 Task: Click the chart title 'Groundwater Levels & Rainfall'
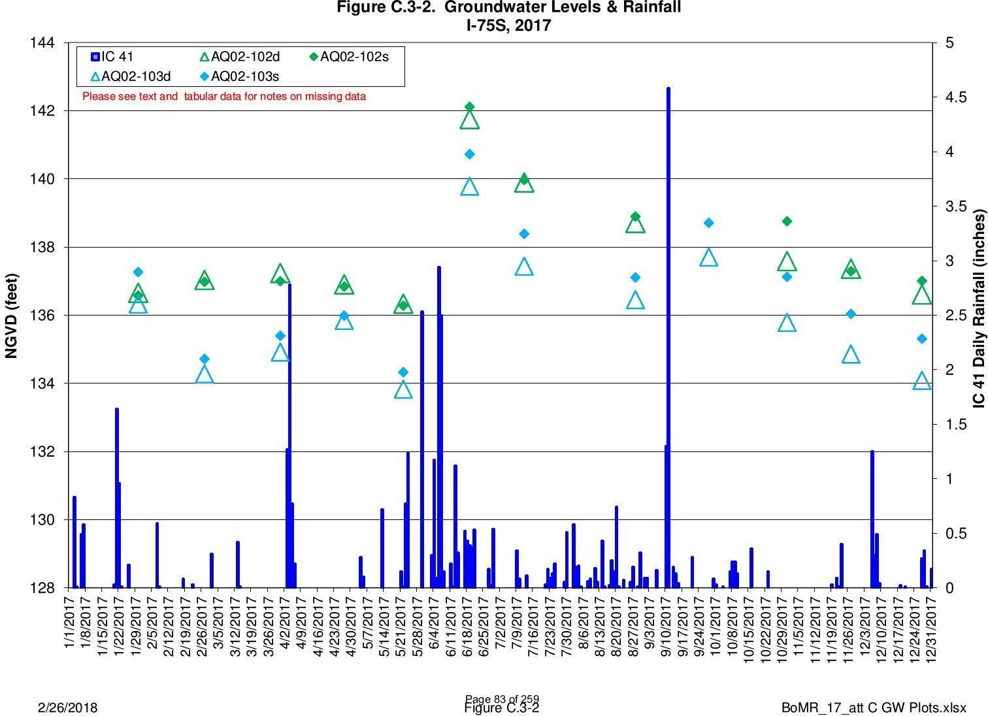pos(562,7)
